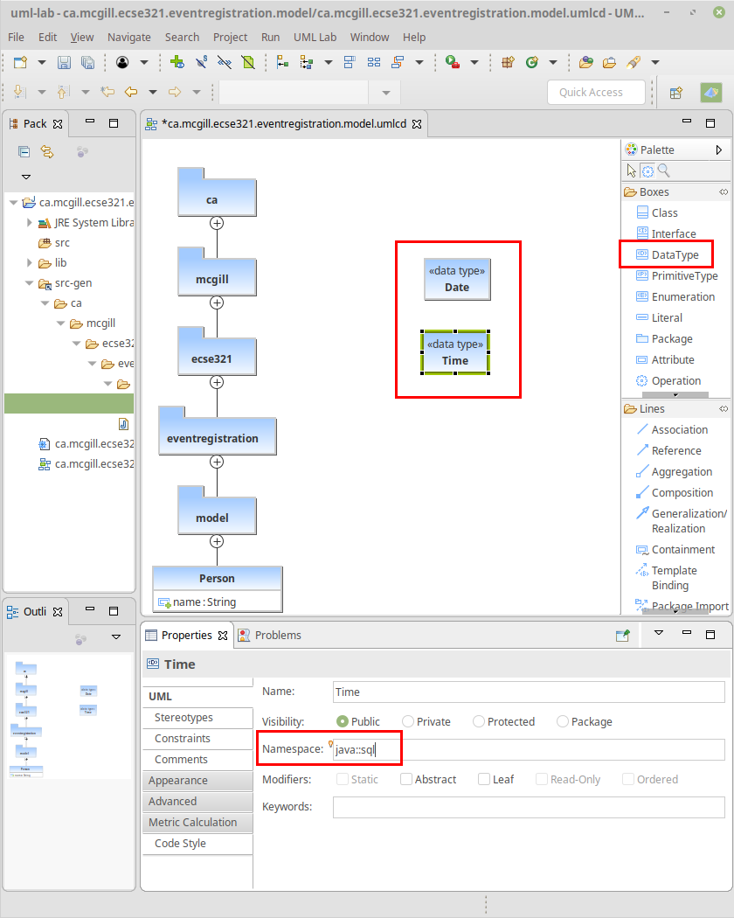Click the palette marquee tool
734x918 pixels.
[x=647, y=170]
